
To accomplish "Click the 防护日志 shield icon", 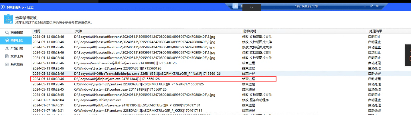I will pos(7,41).
